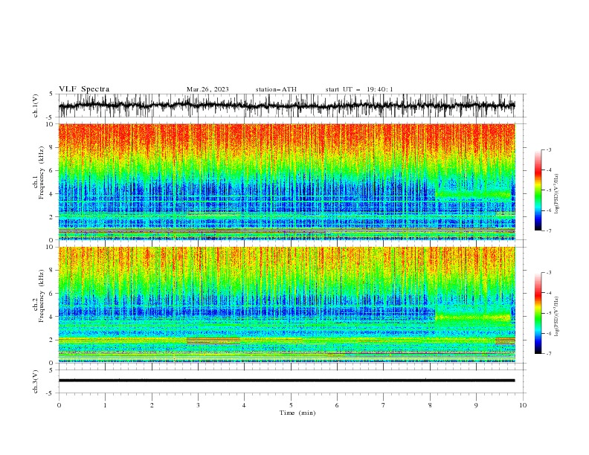Click the "-3" tick on ch.1 color bar

(549, 149)
